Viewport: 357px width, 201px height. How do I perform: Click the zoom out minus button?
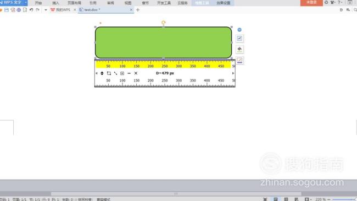pos(329,199)
